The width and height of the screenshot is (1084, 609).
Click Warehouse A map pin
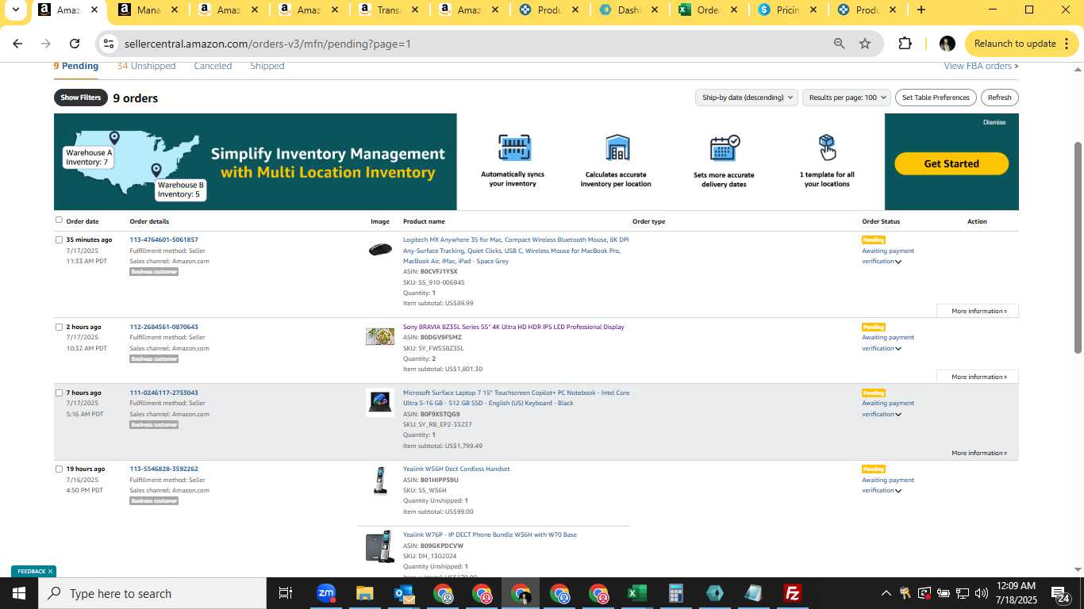click(114, 139)
